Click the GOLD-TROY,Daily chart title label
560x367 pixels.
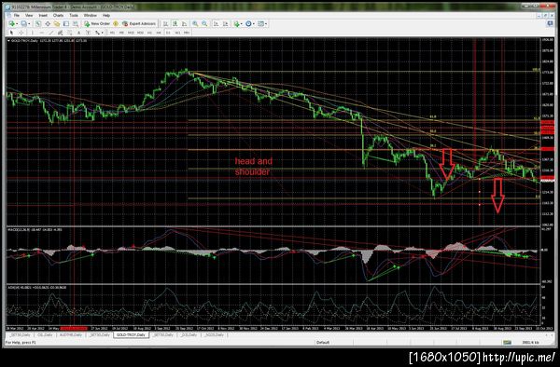point(24,41)
